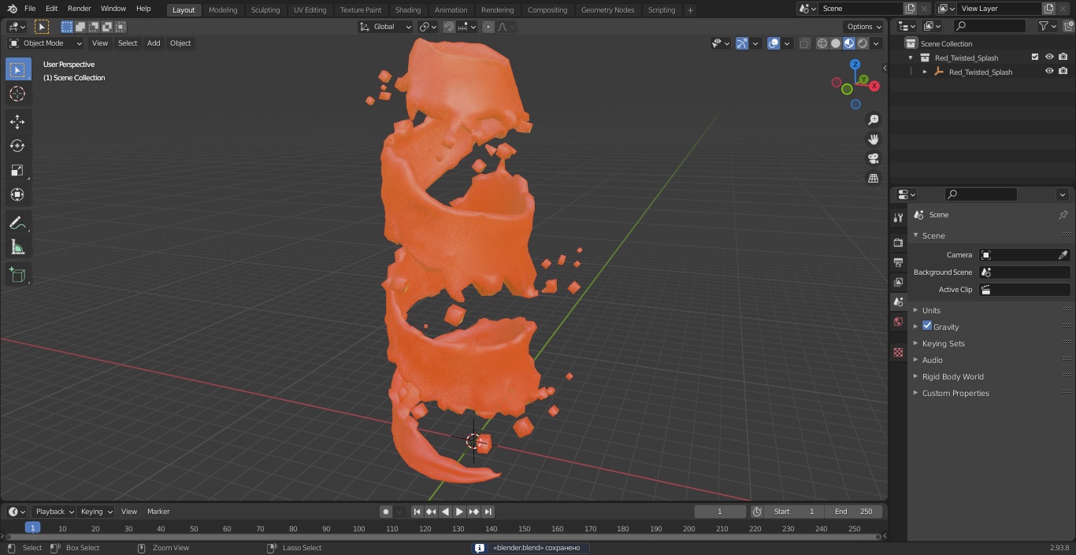Image resolution: width=1076 pixels, height=555 pixels.
Task: Toggle the auto keying record button
Action: click(x=386, y=512)
